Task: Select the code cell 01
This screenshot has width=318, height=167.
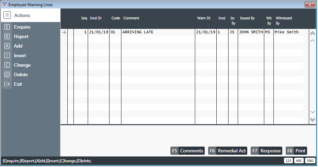Action: tap(115, 32)
